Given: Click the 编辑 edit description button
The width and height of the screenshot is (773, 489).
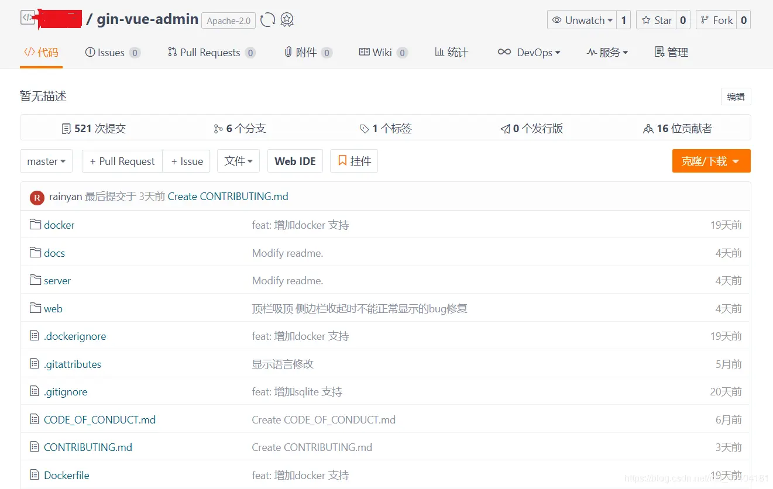Looking at the screenshot, I should click(736, 97).
